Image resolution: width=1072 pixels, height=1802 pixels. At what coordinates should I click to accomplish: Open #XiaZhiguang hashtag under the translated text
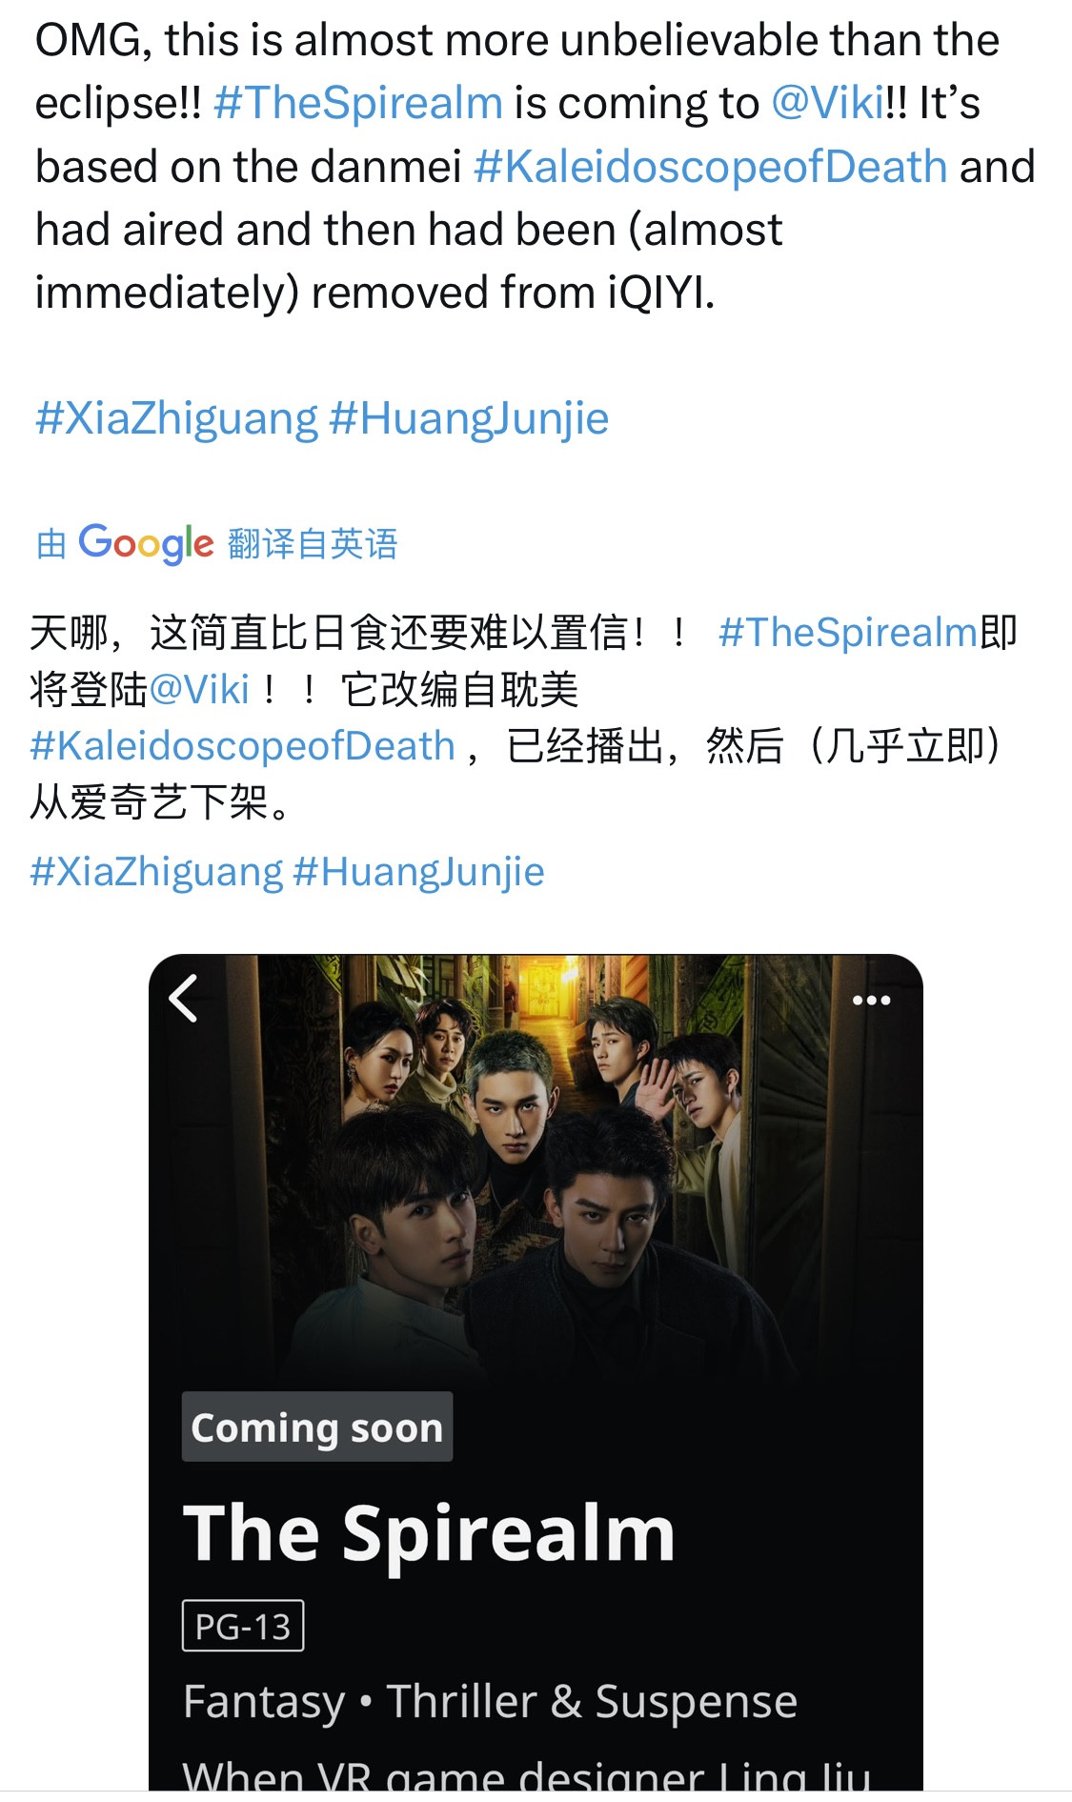156,872
